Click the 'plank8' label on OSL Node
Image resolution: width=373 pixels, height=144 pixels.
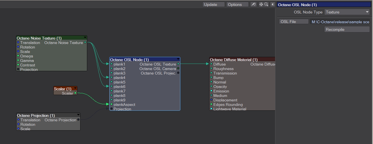tap(119, 96)
